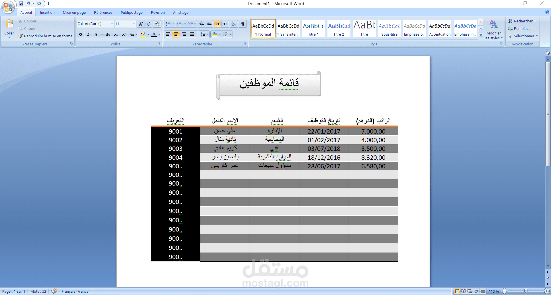
Task: Undo the last action
Action: (28, 3)
